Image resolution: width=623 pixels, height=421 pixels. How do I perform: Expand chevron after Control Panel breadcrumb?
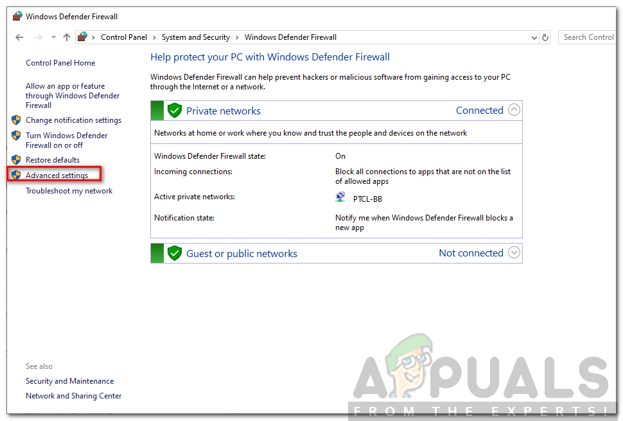pos(154,37)
